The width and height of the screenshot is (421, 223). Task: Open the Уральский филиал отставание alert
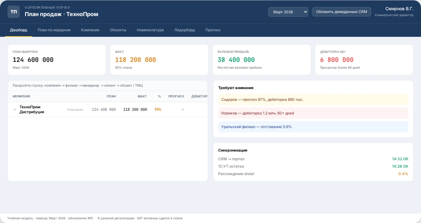313,127
